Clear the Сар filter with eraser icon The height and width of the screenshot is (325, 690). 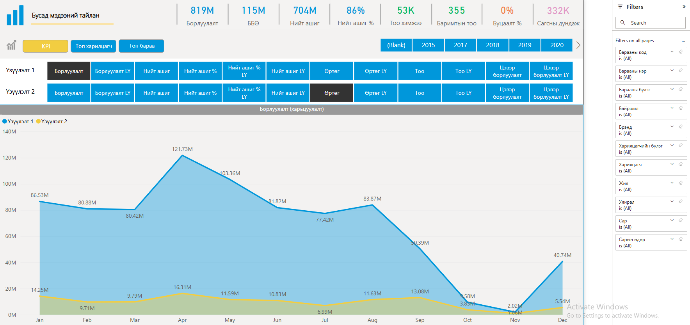681,220
